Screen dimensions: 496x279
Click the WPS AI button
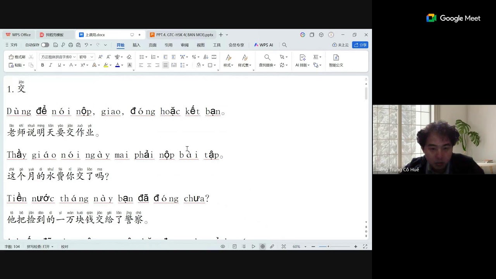point(263,45)
